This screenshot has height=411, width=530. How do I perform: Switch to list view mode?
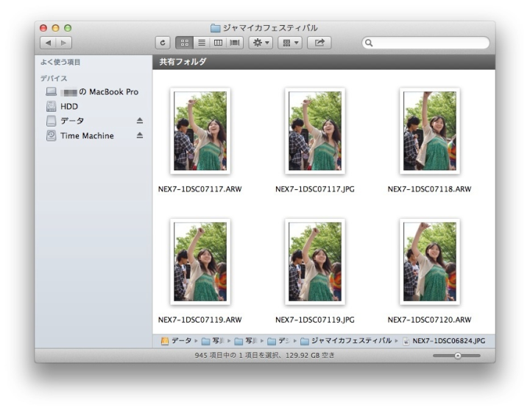point(200,43)
